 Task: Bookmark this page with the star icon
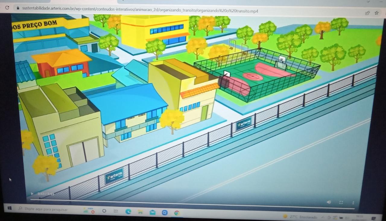pos(377,13)
